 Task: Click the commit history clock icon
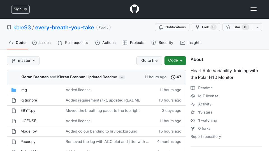point(173,77)
